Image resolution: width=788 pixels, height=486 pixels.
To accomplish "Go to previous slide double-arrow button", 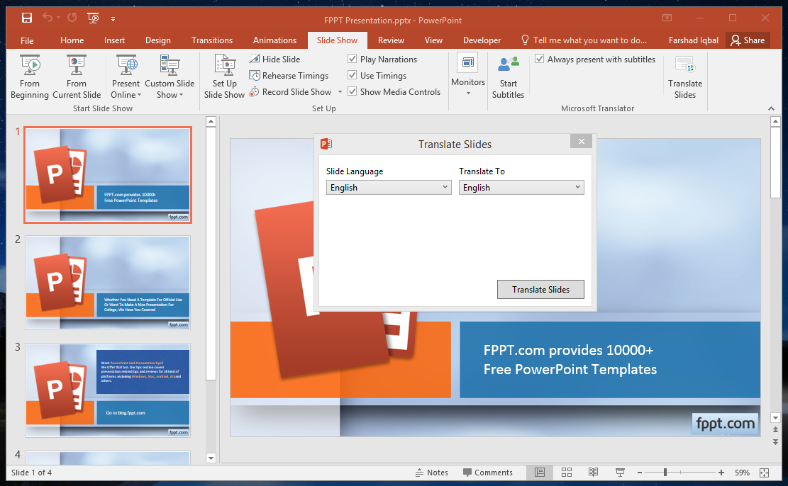I will click(775, 430).
